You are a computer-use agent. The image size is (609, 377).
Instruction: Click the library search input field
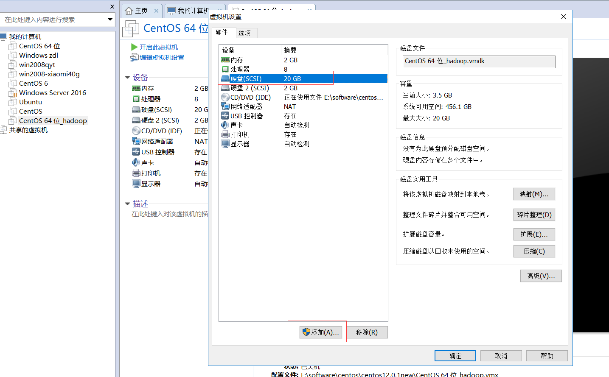tap(53, 20)
